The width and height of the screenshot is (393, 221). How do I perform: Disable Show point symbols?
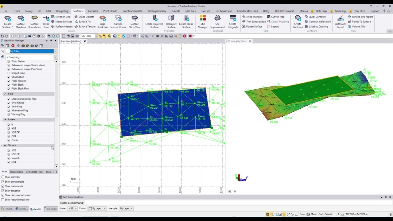[x=3, y=182]
